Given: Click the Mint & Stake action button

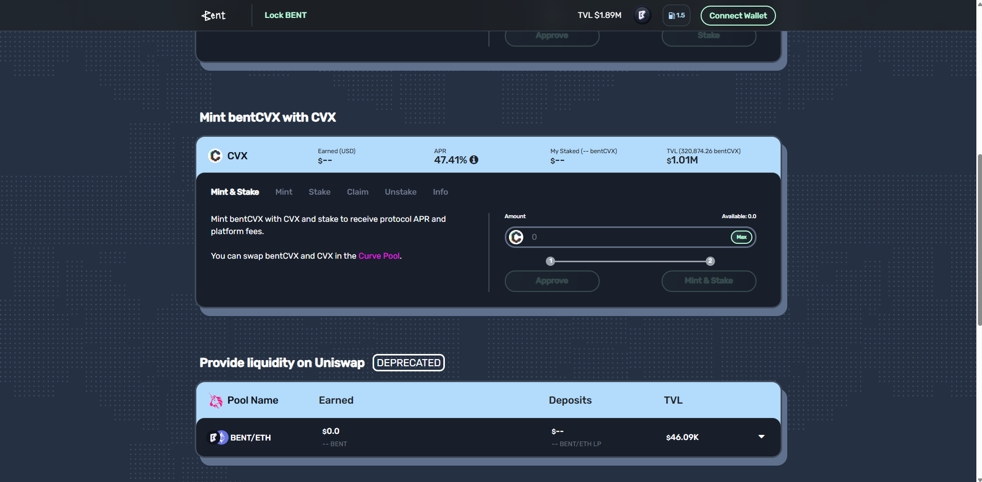Looking at the screenshot, I should [709, 281].
